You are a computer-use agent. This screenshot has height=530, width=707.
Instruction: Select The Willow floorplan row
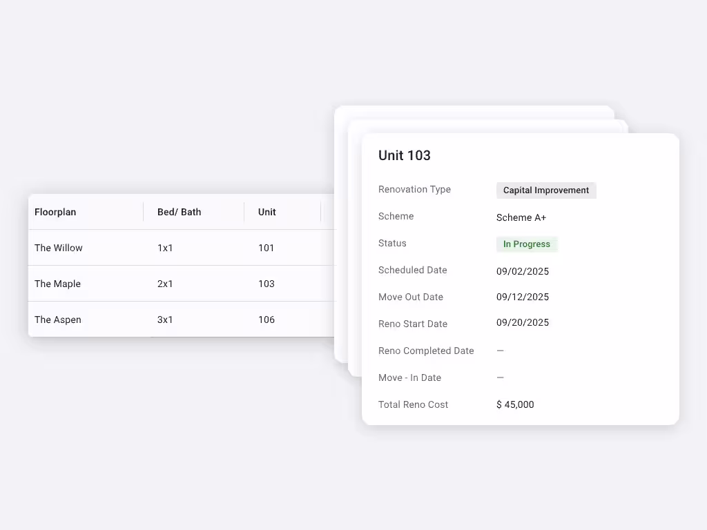click(x=58, y=248)
